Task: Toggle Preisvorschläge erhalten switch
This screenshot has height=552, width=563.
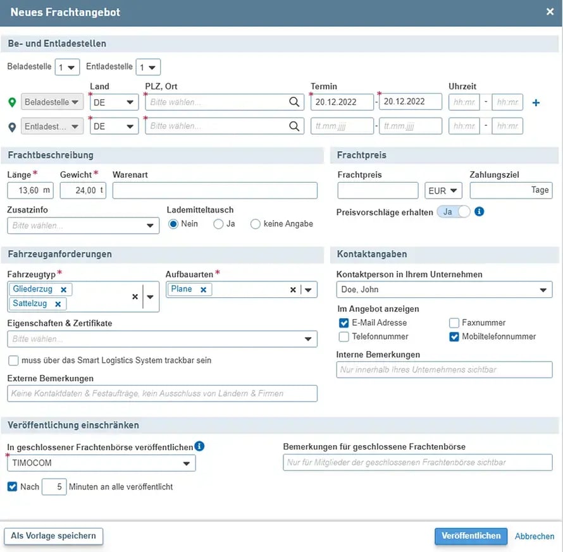Action: (x=453, y=212)
